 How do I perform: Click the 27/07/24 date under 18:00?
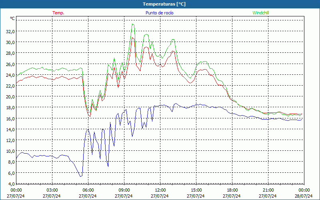point(232,196)
